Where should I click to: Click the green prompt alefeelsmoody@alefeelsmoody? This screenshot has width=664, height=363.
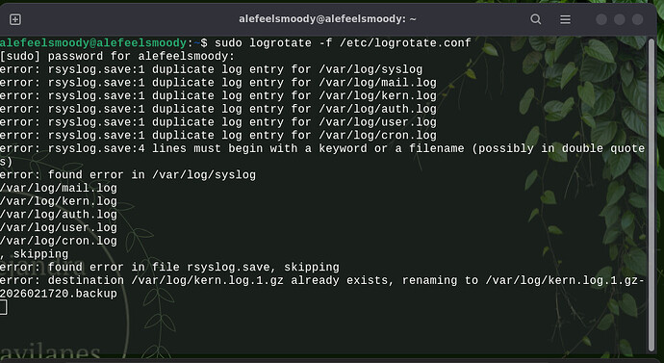point(93,43)
